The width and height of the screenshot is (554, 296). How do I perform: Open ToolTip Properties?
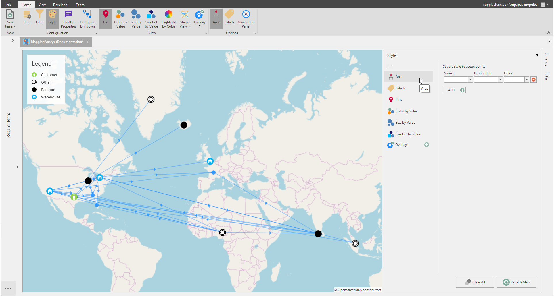pyautogui.click(x=68, y=19)
